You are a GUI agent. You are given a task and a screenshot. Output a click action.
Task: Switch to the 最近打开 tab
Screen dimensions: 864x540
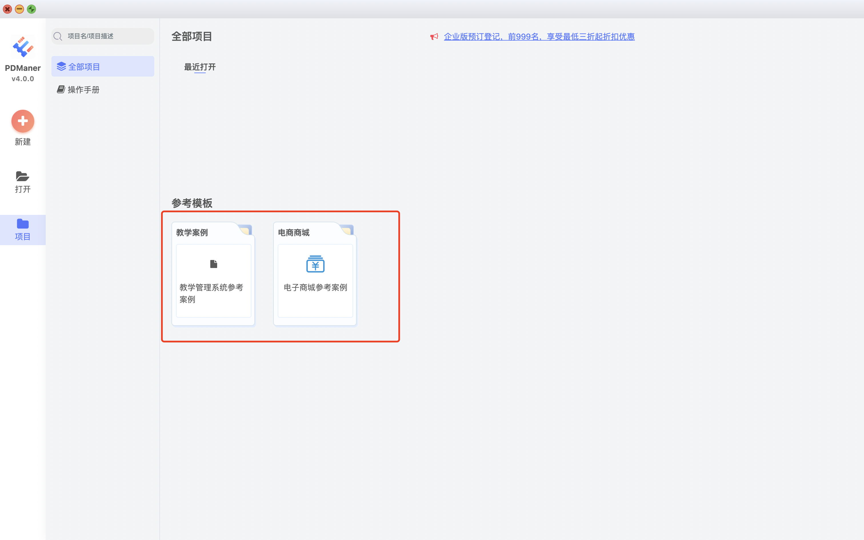[200, 67]
